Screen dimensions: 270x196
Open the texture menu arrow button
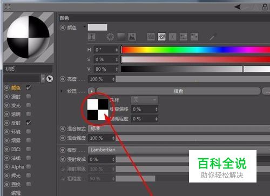click(91, 91)
